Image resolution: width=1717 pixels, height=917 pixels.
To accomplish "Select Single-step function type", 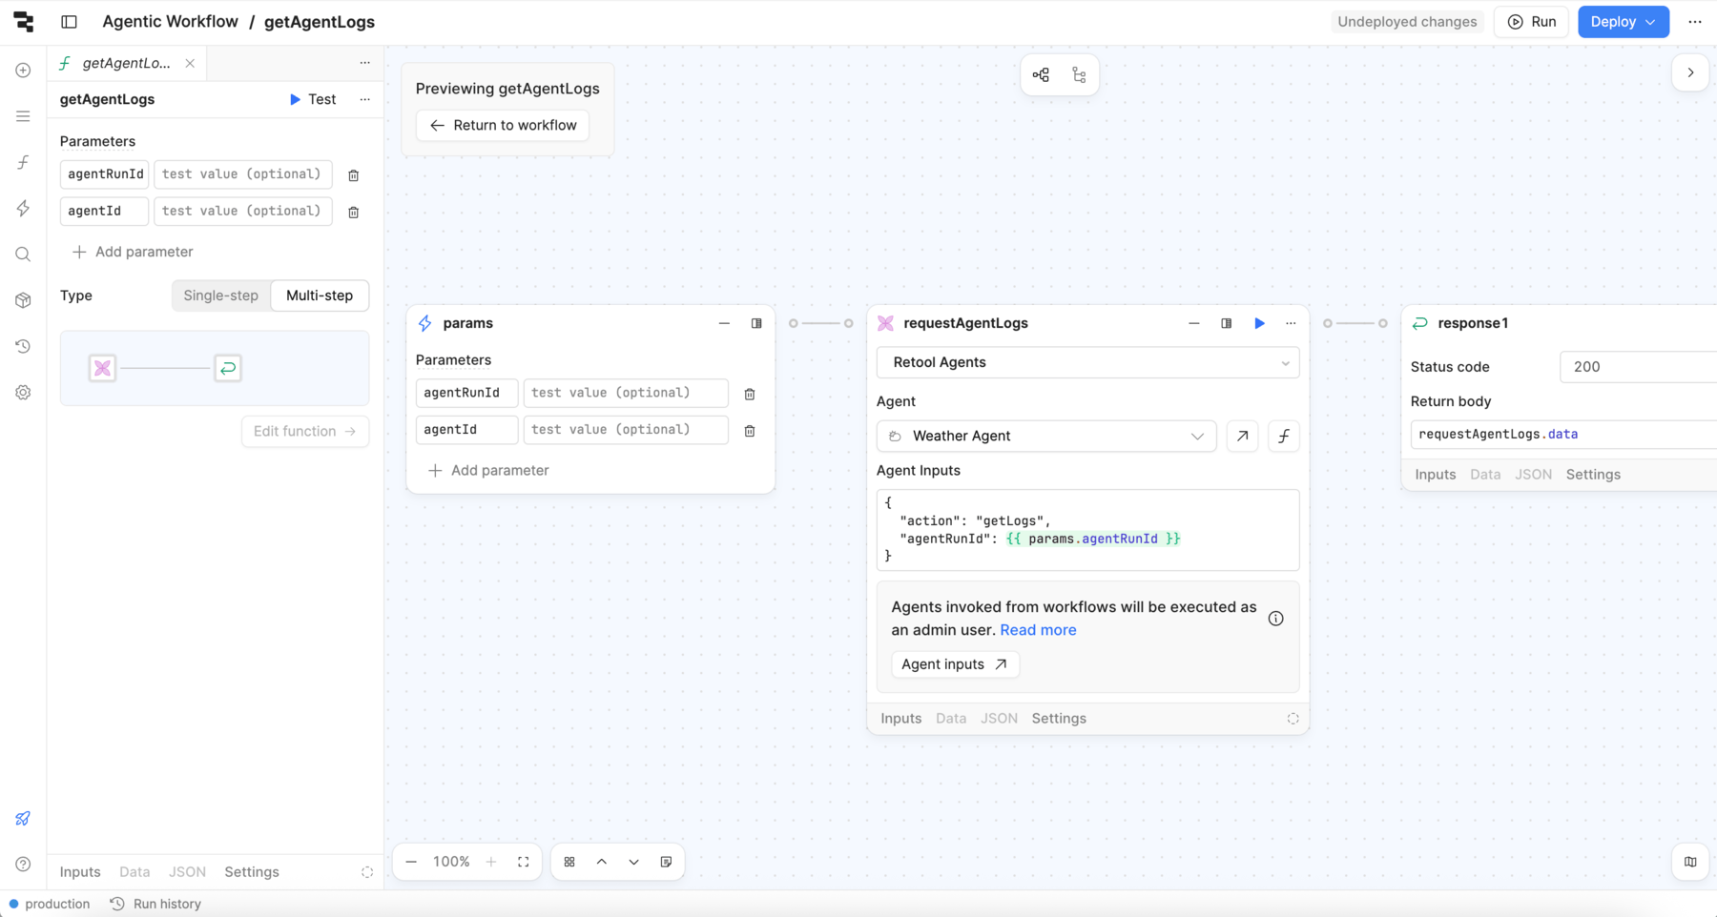I will 221,295.
